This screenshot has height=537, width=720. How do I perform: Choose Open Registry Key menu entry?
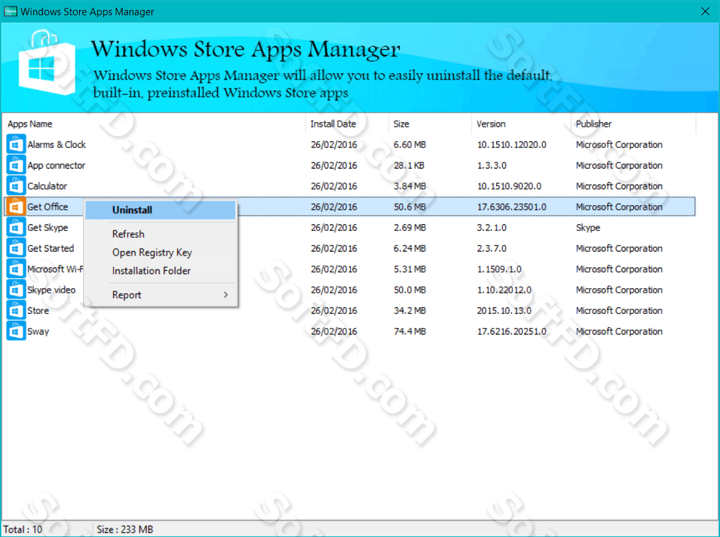(161, 252)
